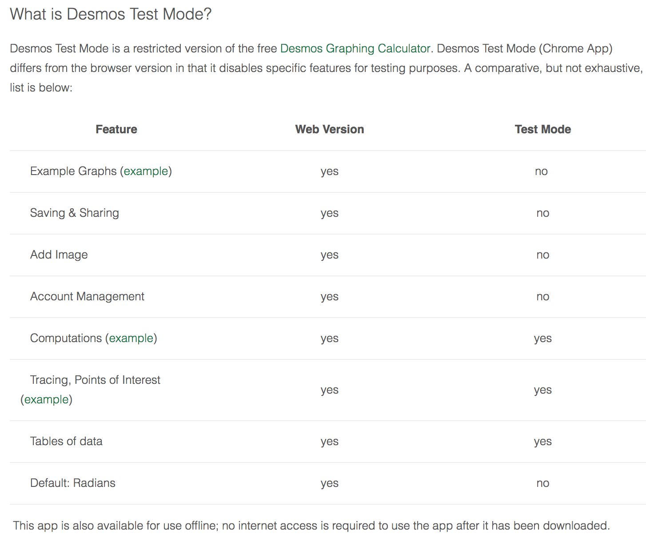The width and height of the screenshot is (646, 550).
Task: Click the Web Version column header
Action: (330, 129)
